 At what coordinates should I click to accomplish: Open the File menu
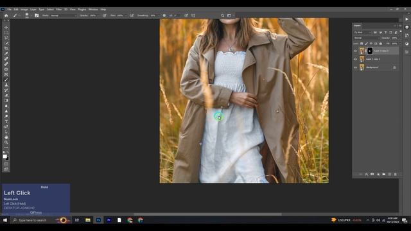[x=9, y=10]
